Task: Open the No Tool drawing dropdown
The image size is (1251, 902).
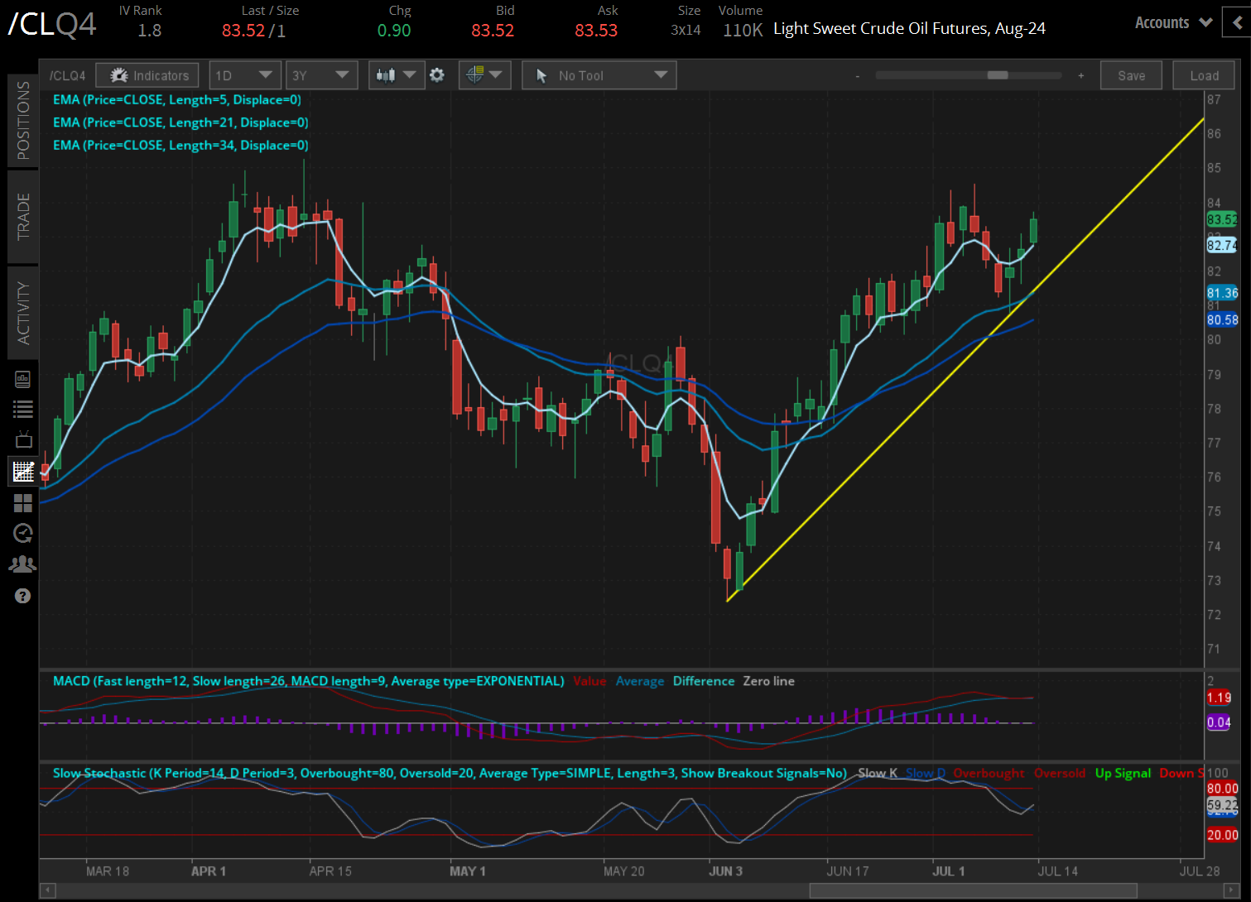Action: [599, 75]
